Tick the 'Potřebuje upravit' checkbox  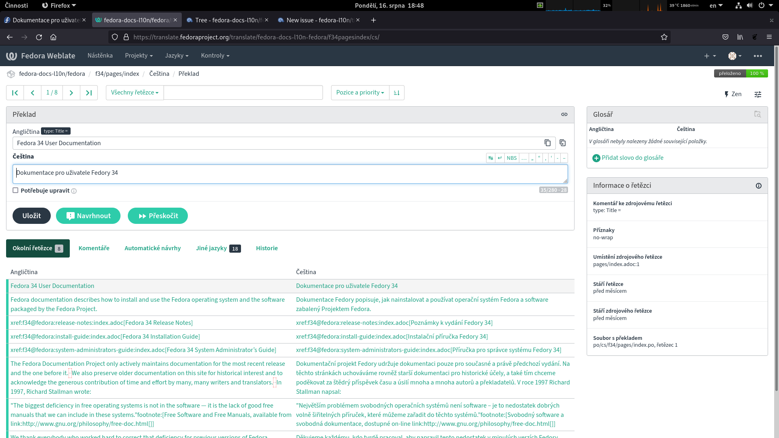(x=15, y=191)
